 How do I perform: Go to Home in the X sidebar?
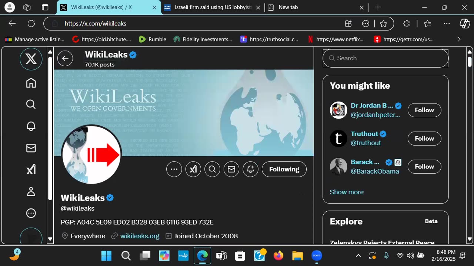31,83
